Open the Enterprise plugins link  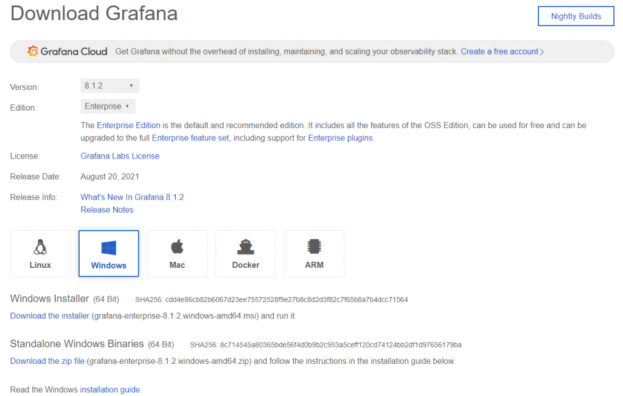click(341, 138)
